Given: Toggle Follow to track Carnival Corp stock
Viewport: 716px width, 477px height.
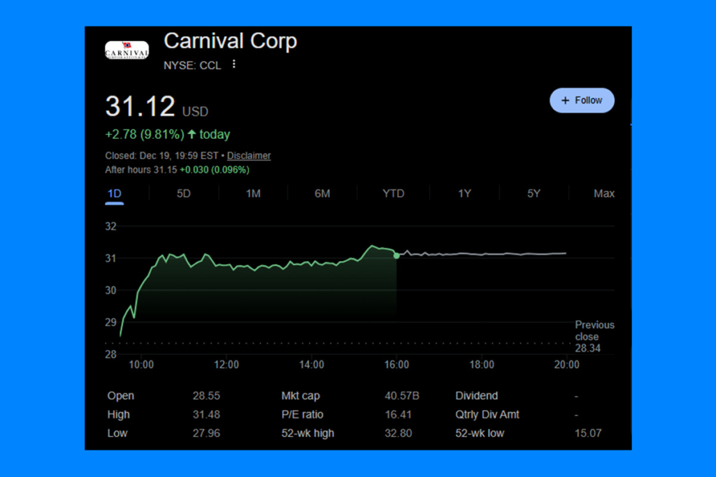Looking at the screenshot, I should click(x=582, y=100).
